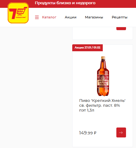Image resolution: width=136 pixels, height=148 pixels.
Task: Click the 'Крепкий Хмель' label on the bottle
Action: 103,83
